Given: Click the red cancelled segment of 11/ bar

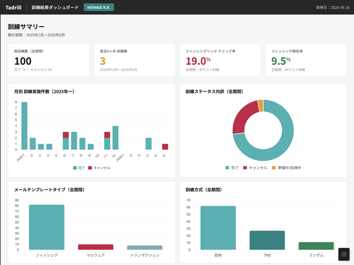Looking at the screenshot, I should point(107,135).
